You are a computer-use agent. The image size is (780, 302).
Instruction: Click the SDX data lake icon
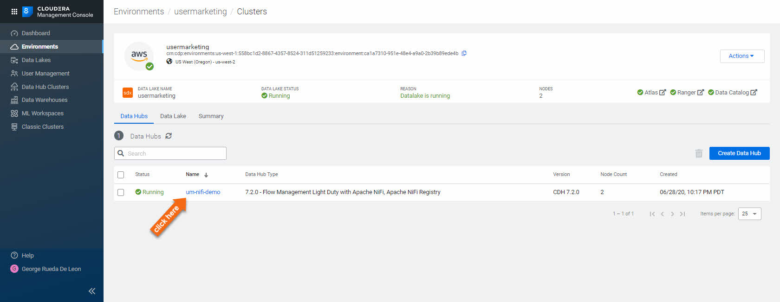click(128, 93)
